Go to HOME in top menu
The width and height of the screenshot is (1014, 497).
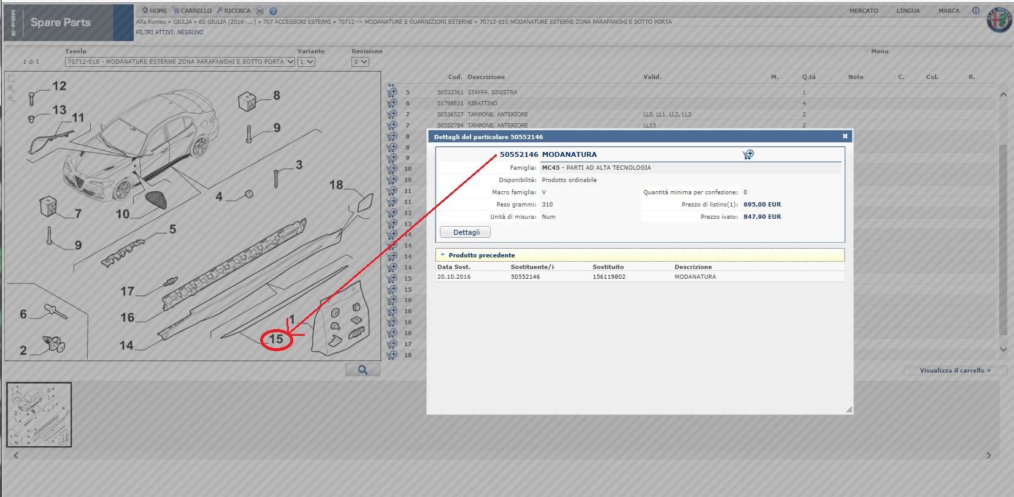tap(154, 10)
